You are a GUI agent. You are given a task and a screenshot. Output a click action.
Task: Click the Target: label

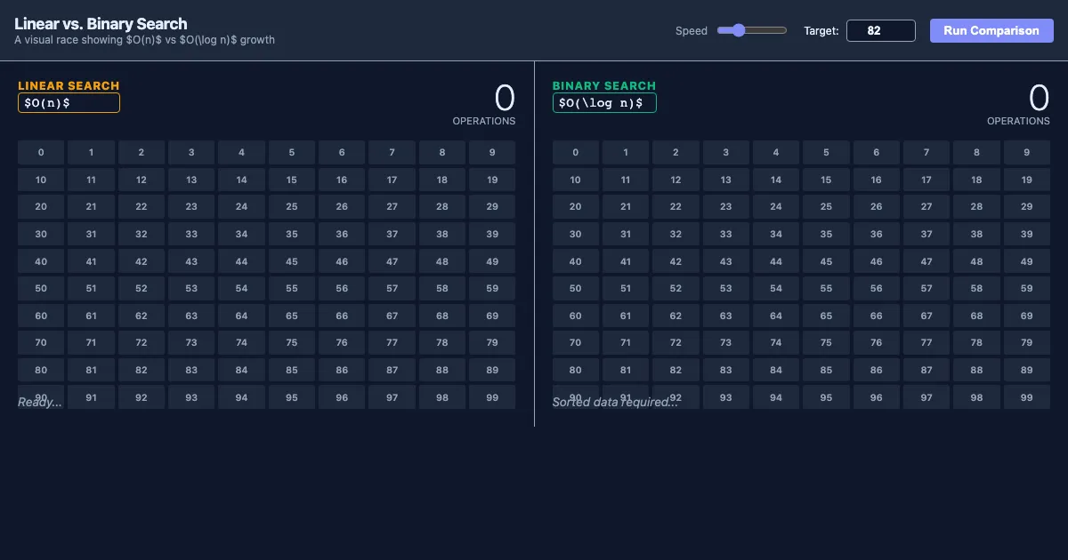pyautogui.click(x=821, y=31)
